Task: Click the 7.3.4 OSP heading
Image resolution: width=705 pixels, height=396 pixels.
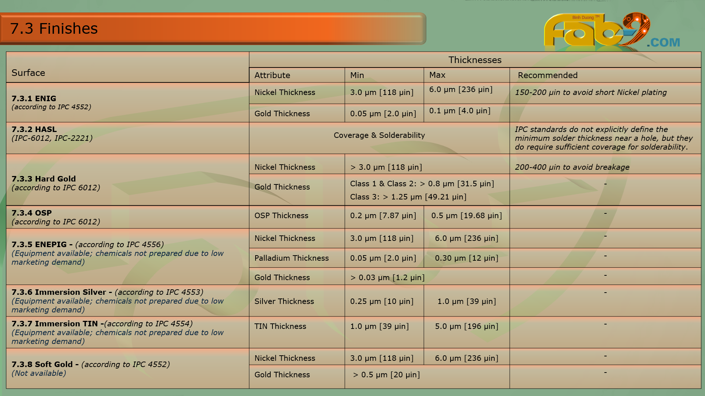Action: coord(32,213)
